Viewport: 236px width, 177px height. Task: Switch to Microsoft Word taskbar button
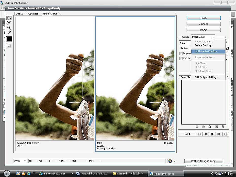[x=92, y=173]
